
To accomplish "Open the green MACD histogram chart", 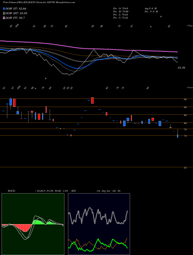I will point(33,224).
